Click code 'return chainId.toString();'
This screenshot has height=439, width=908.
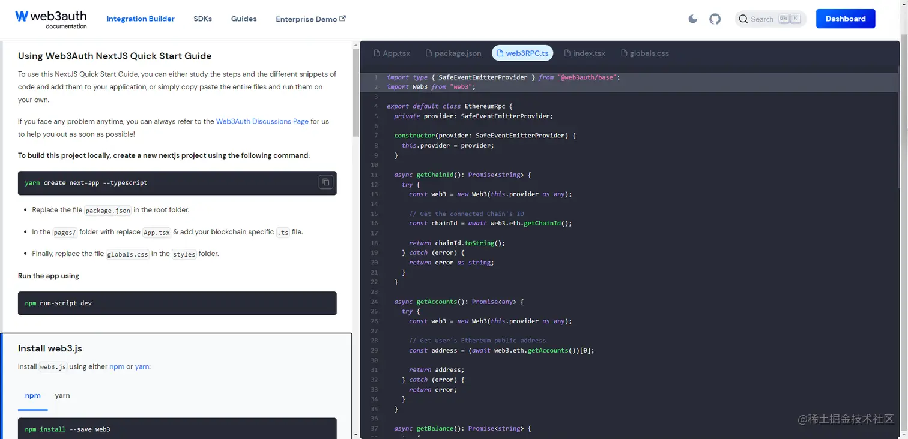(x=457, y=243)
